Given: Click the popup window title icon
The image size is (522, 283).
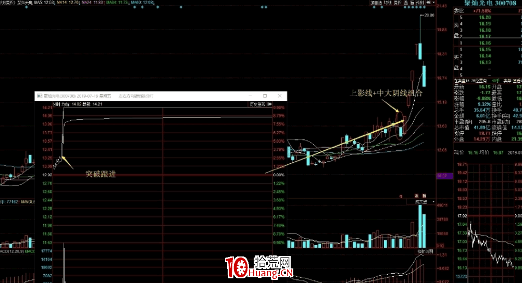Looking at the screenshot, I should pyautogui.click(x=40, y=96).
